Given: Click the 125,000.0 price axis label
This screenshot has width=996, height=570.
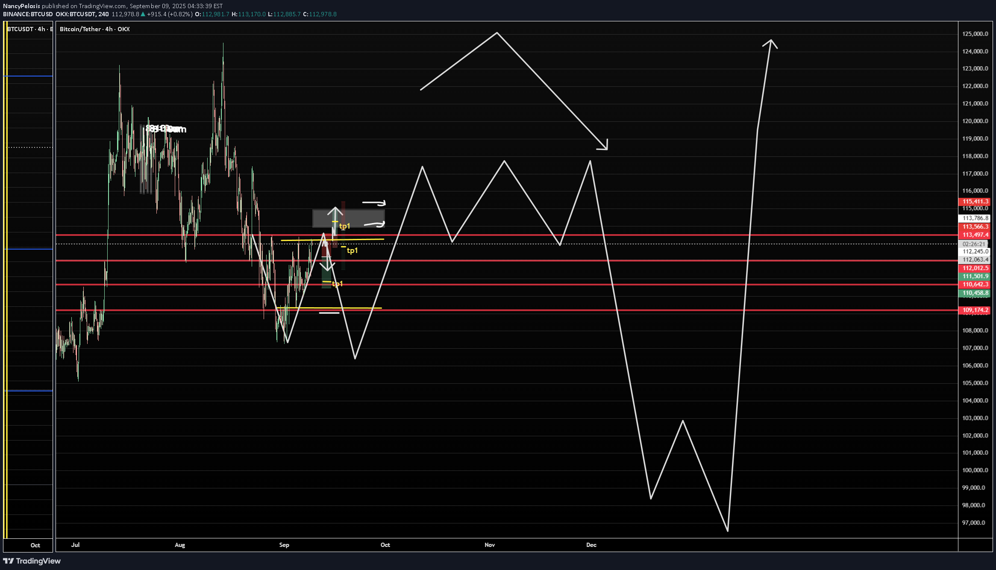Looking at the screenshot, I should pos(975,34).
